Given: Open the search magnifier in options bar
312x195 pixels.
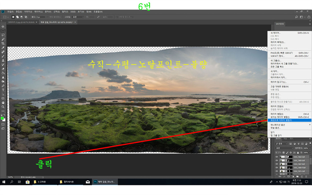Looking at the screenshot, I should coord(296,17).
